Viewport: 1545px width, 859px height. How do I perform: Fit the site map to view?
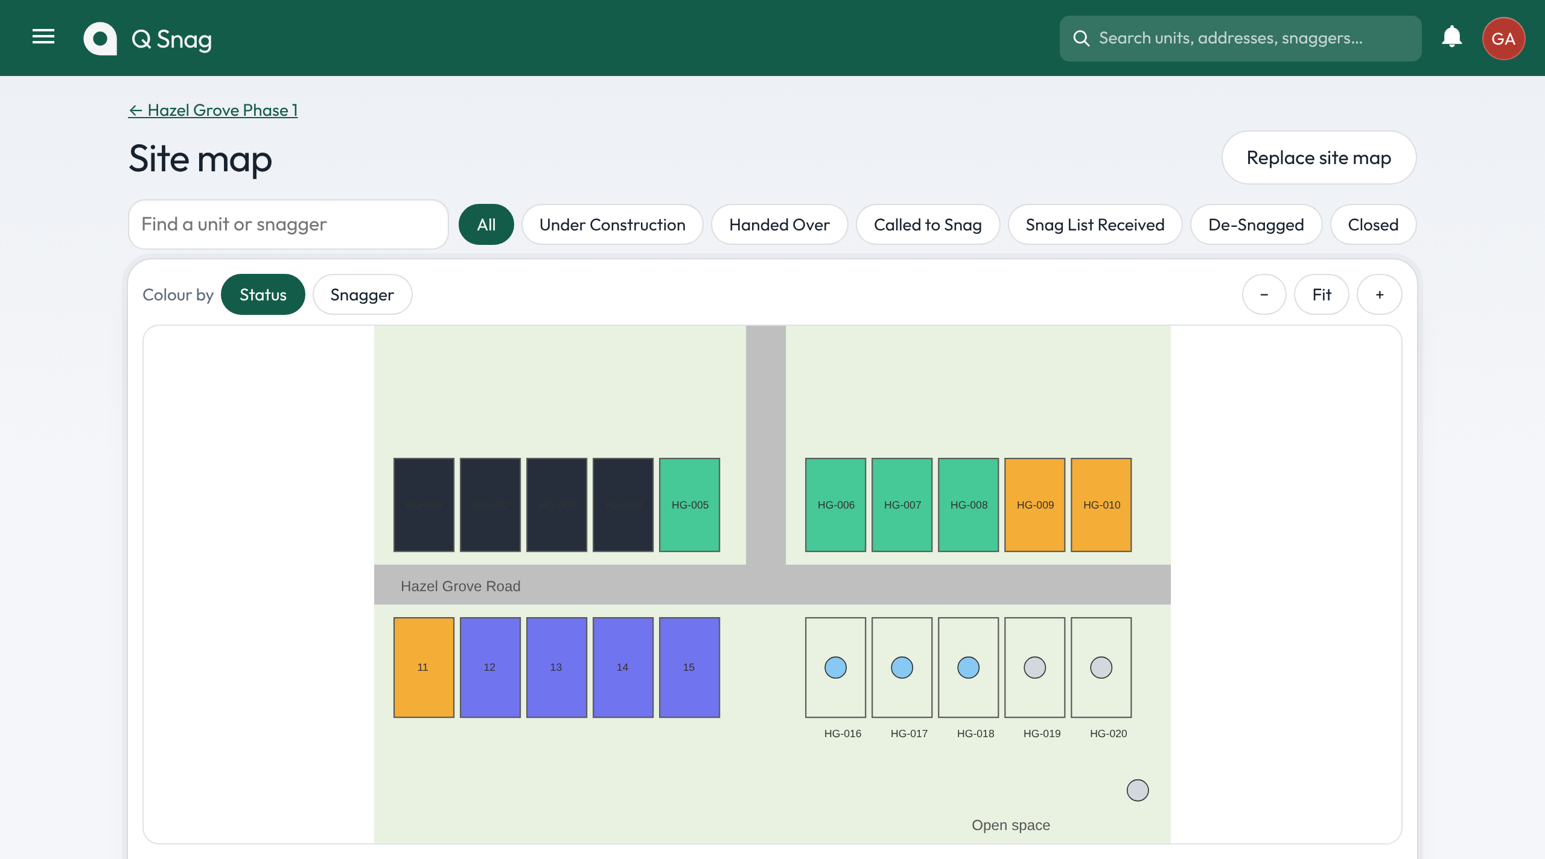pos(1321,294)
